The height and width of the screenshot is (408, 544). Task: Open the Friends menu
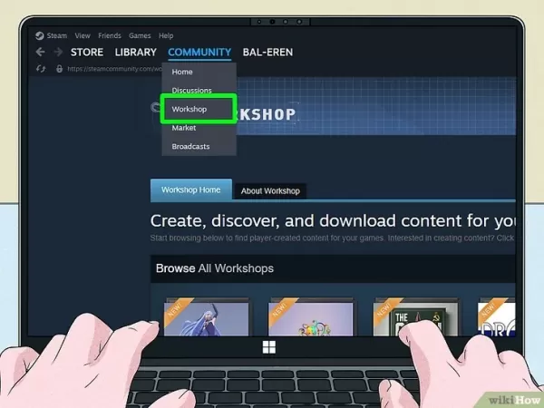(110, 35)
